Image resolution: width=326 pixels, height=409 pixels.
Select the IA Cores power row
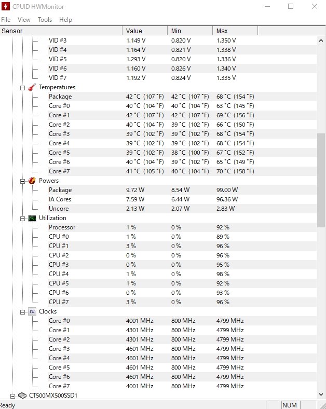[x=158, y=199]
